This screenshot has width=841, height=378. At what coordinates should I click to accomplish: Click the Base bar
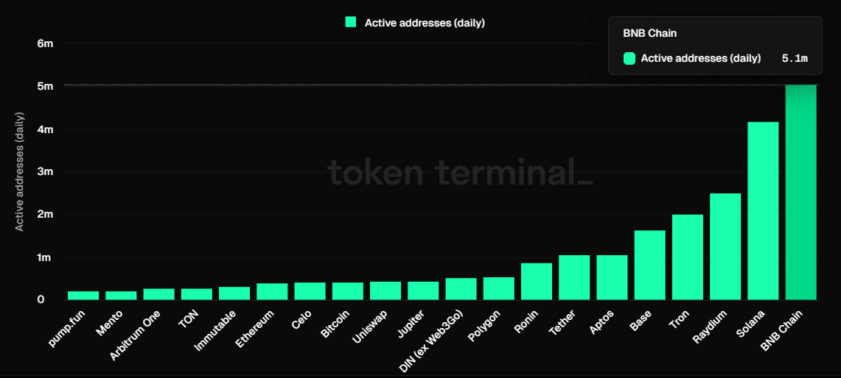(x=649, y=265)
